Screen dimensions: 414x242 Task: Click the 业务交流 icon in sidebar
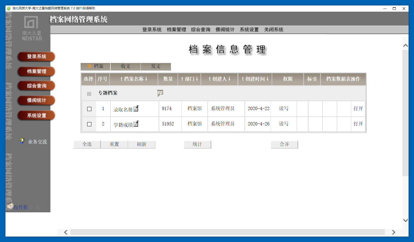[22, 141]
